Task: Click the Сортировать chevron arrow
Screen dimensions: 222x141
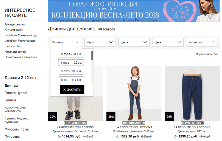Action: pos(216,54)
